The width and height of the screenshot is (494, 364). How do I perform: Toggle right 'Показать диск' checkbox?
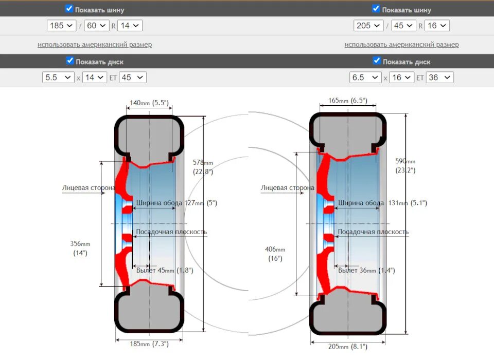coord(377,61)
